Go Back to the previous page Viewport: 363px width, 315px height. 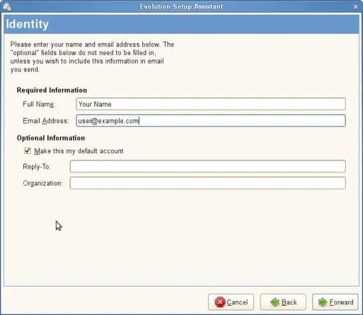(x=283, y=302)
